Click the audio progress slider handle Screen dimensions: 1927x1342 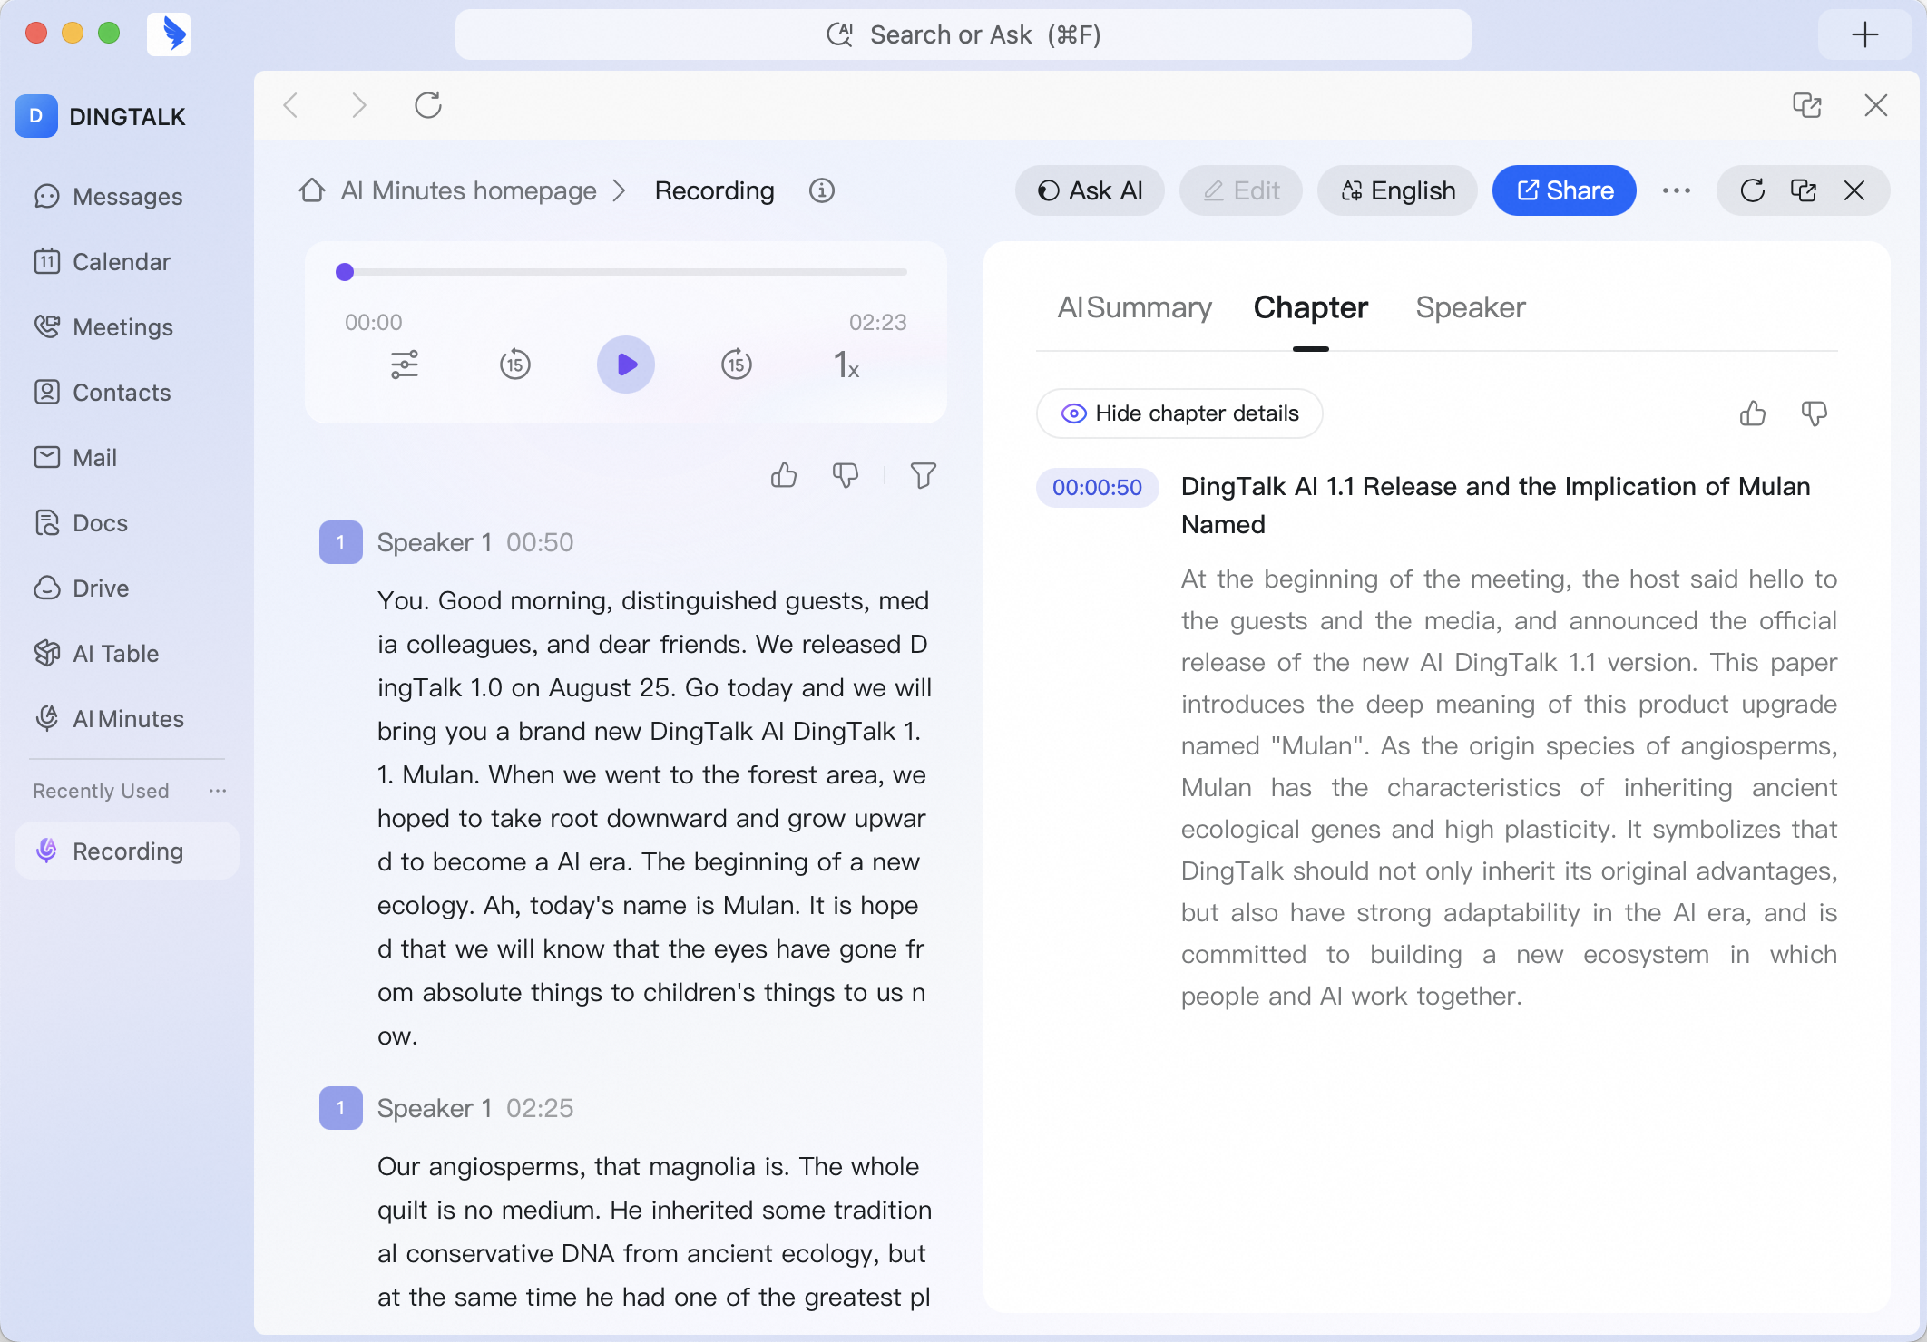[345, 272]
